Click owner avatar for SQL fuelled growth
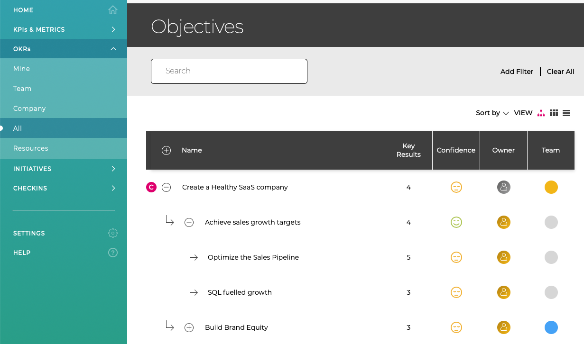584x344 pixels. pos(503,292)
